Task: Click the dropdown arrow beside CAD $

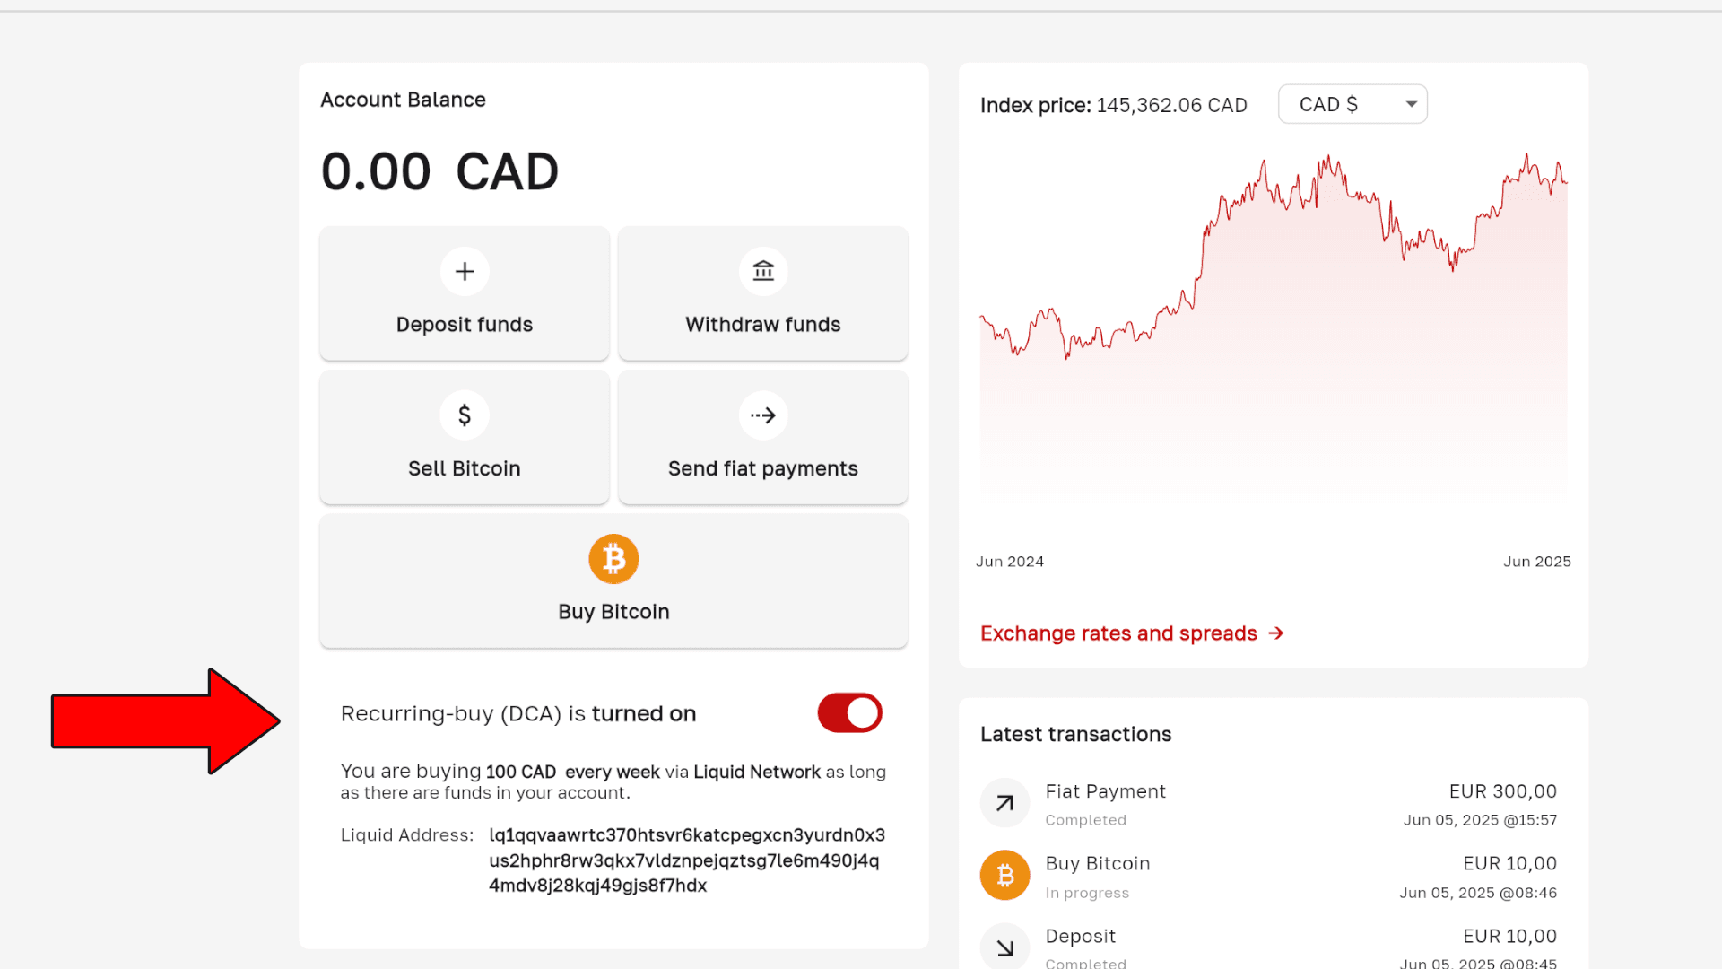Action: point(1411,104)
